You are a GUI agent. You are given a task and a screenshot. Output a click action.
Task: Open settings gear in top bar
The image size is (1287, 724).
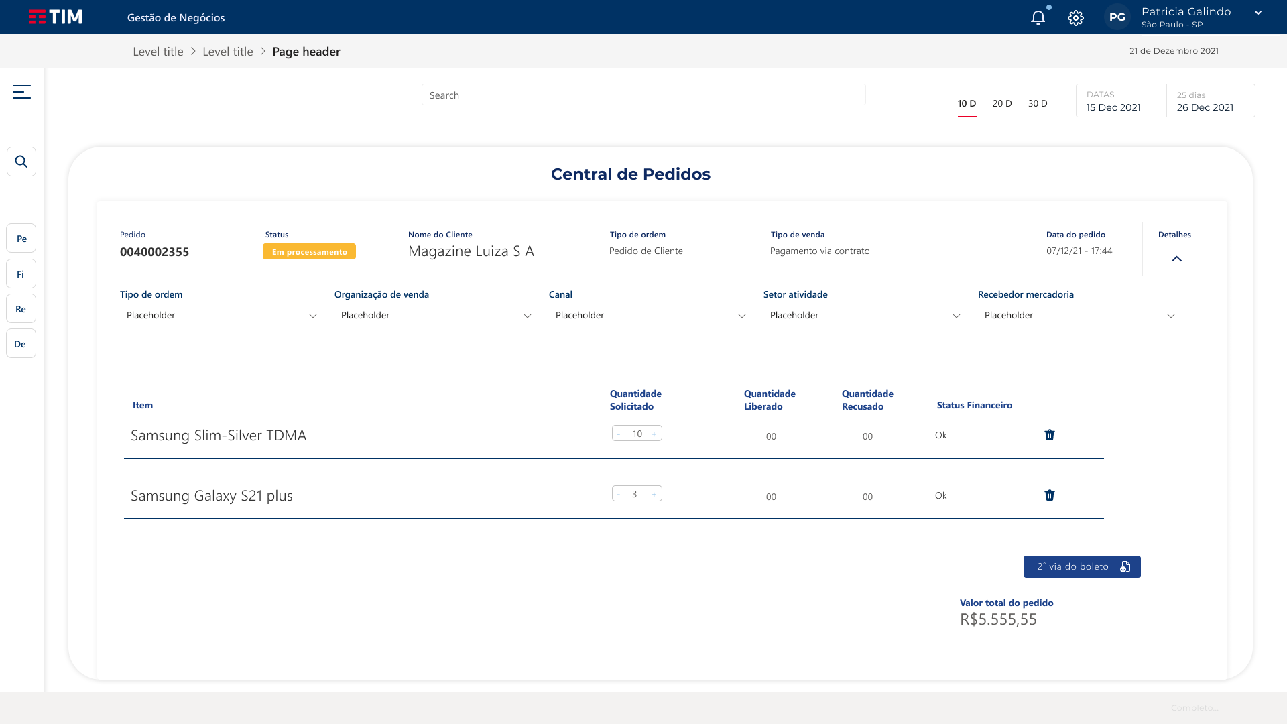click(x=1076, y=18)
